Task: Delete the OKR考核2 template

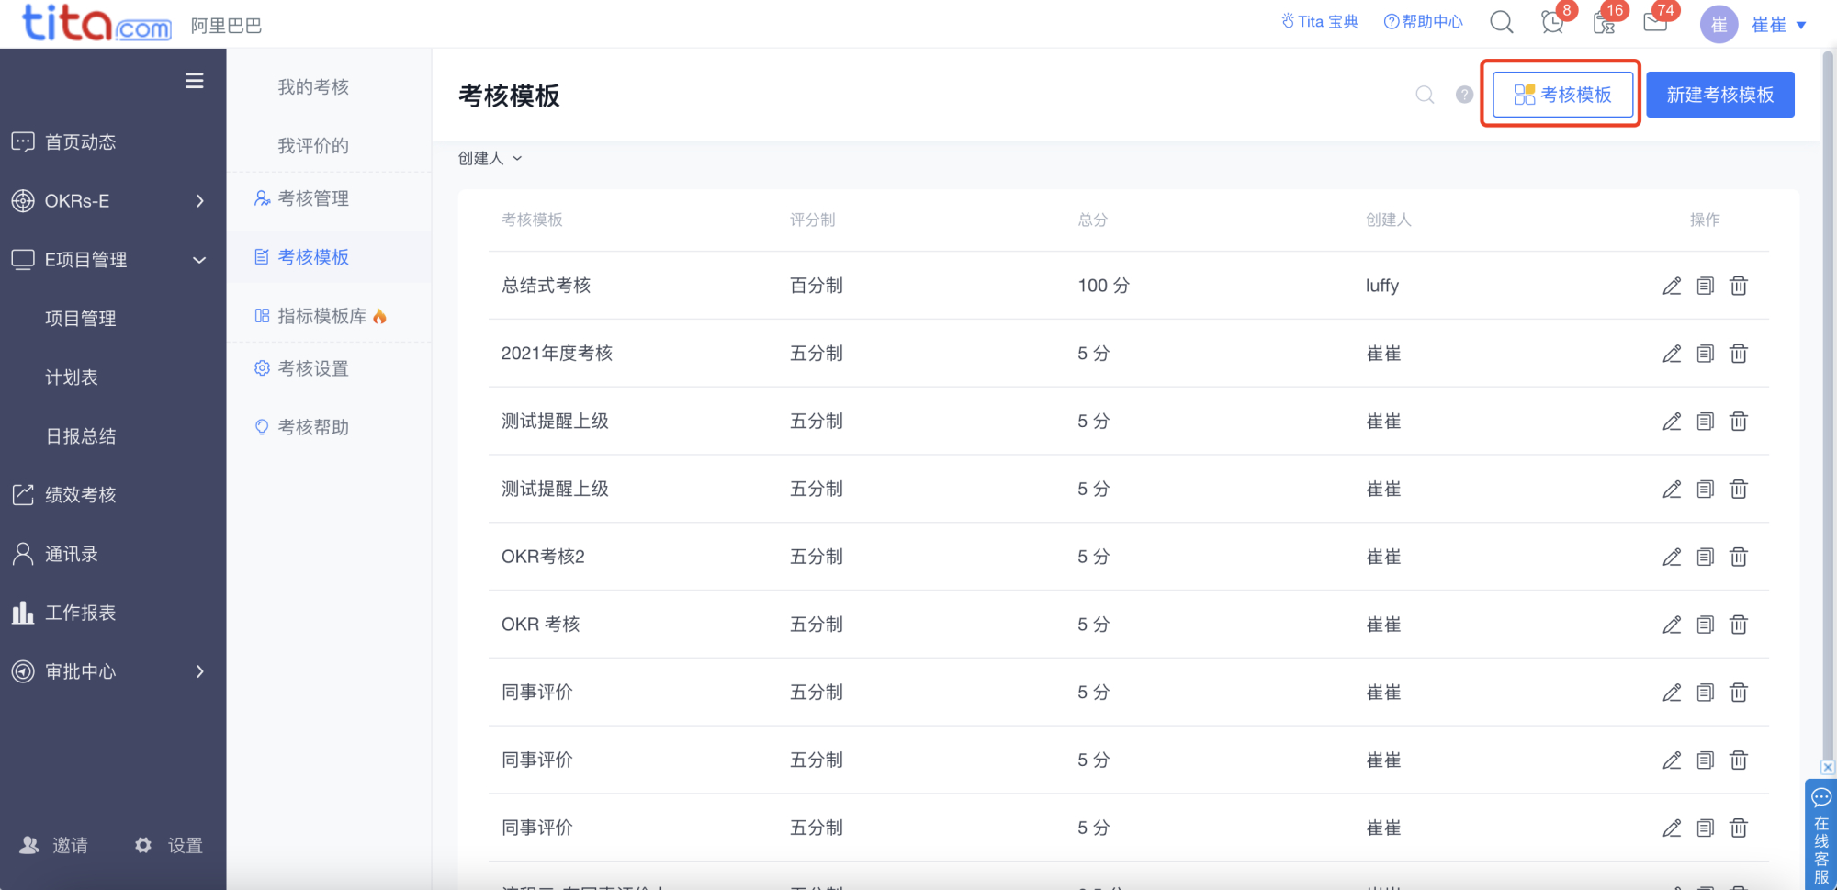Action: point(1739,557)
